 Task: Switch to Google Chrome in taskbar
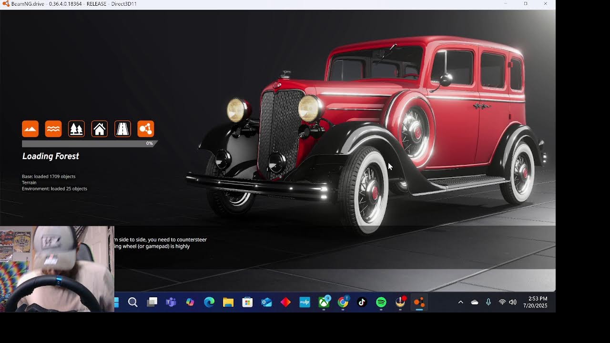[x=343, y=302]
